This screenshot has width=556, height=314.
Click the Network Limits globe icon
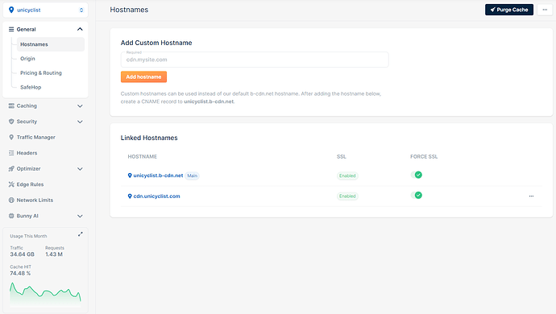point(11,200)
